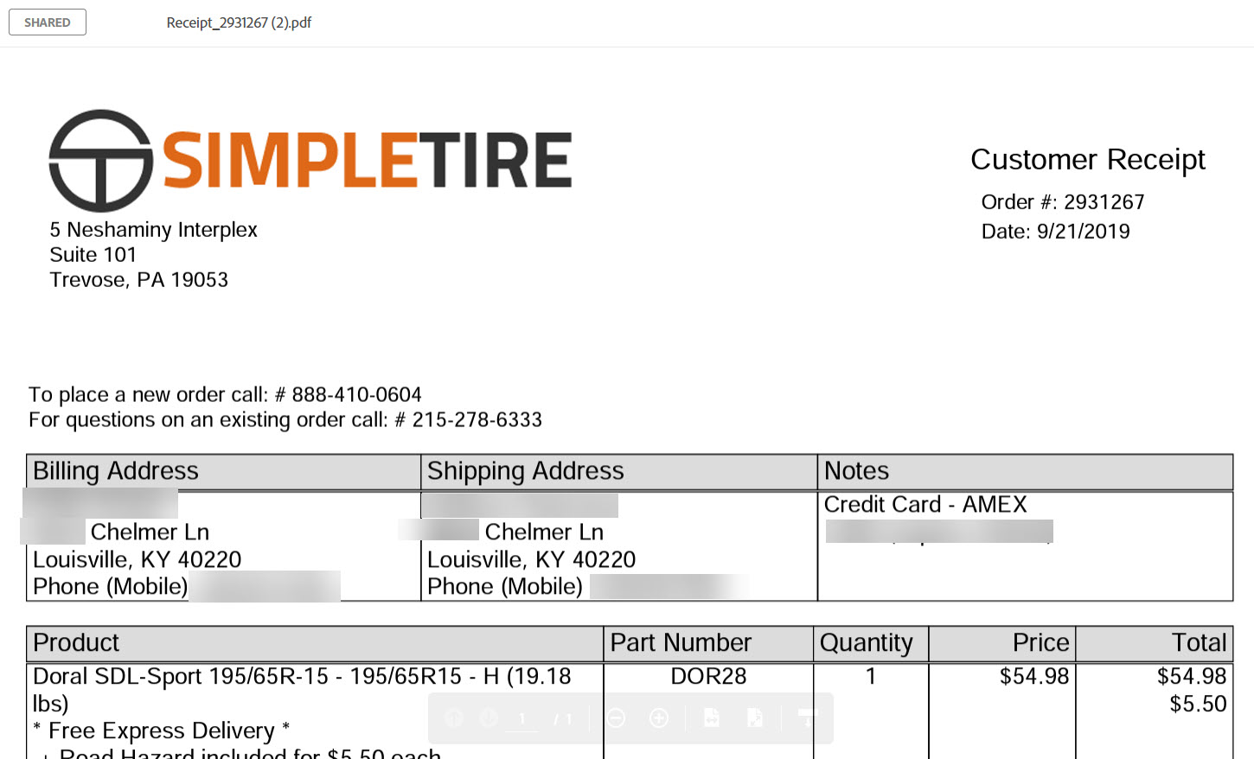Zoom in with the plus icon
1254x759 pixels.
[659, 718]
